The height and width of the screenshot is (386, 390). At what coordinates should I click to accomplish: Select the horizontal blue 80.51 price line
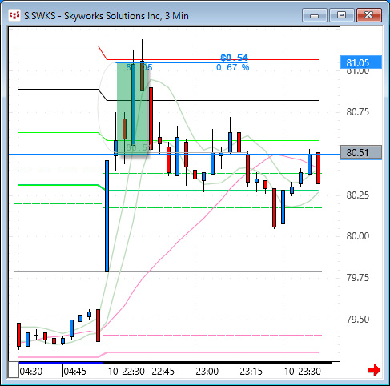click(x=174, y=155)
